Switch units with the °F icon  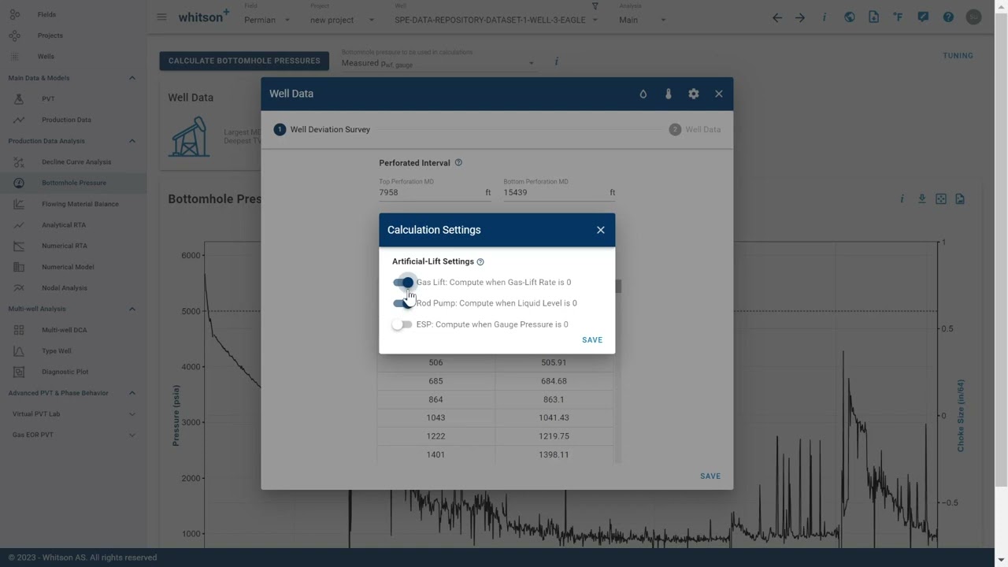pyautogui.click(x=899, y=17)
